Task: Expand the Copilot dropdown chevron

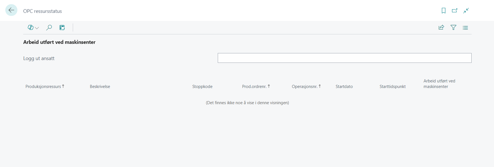Action: pos(37,28)
